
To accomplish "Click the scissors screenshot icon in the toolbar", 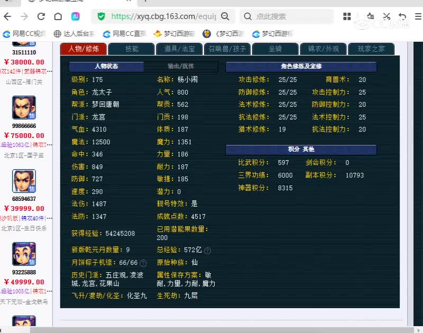I will 387,16.
